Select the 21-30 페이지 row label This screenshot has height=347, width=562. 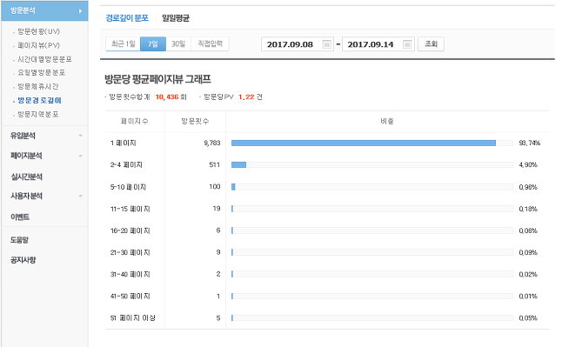[x=130, y=253]
